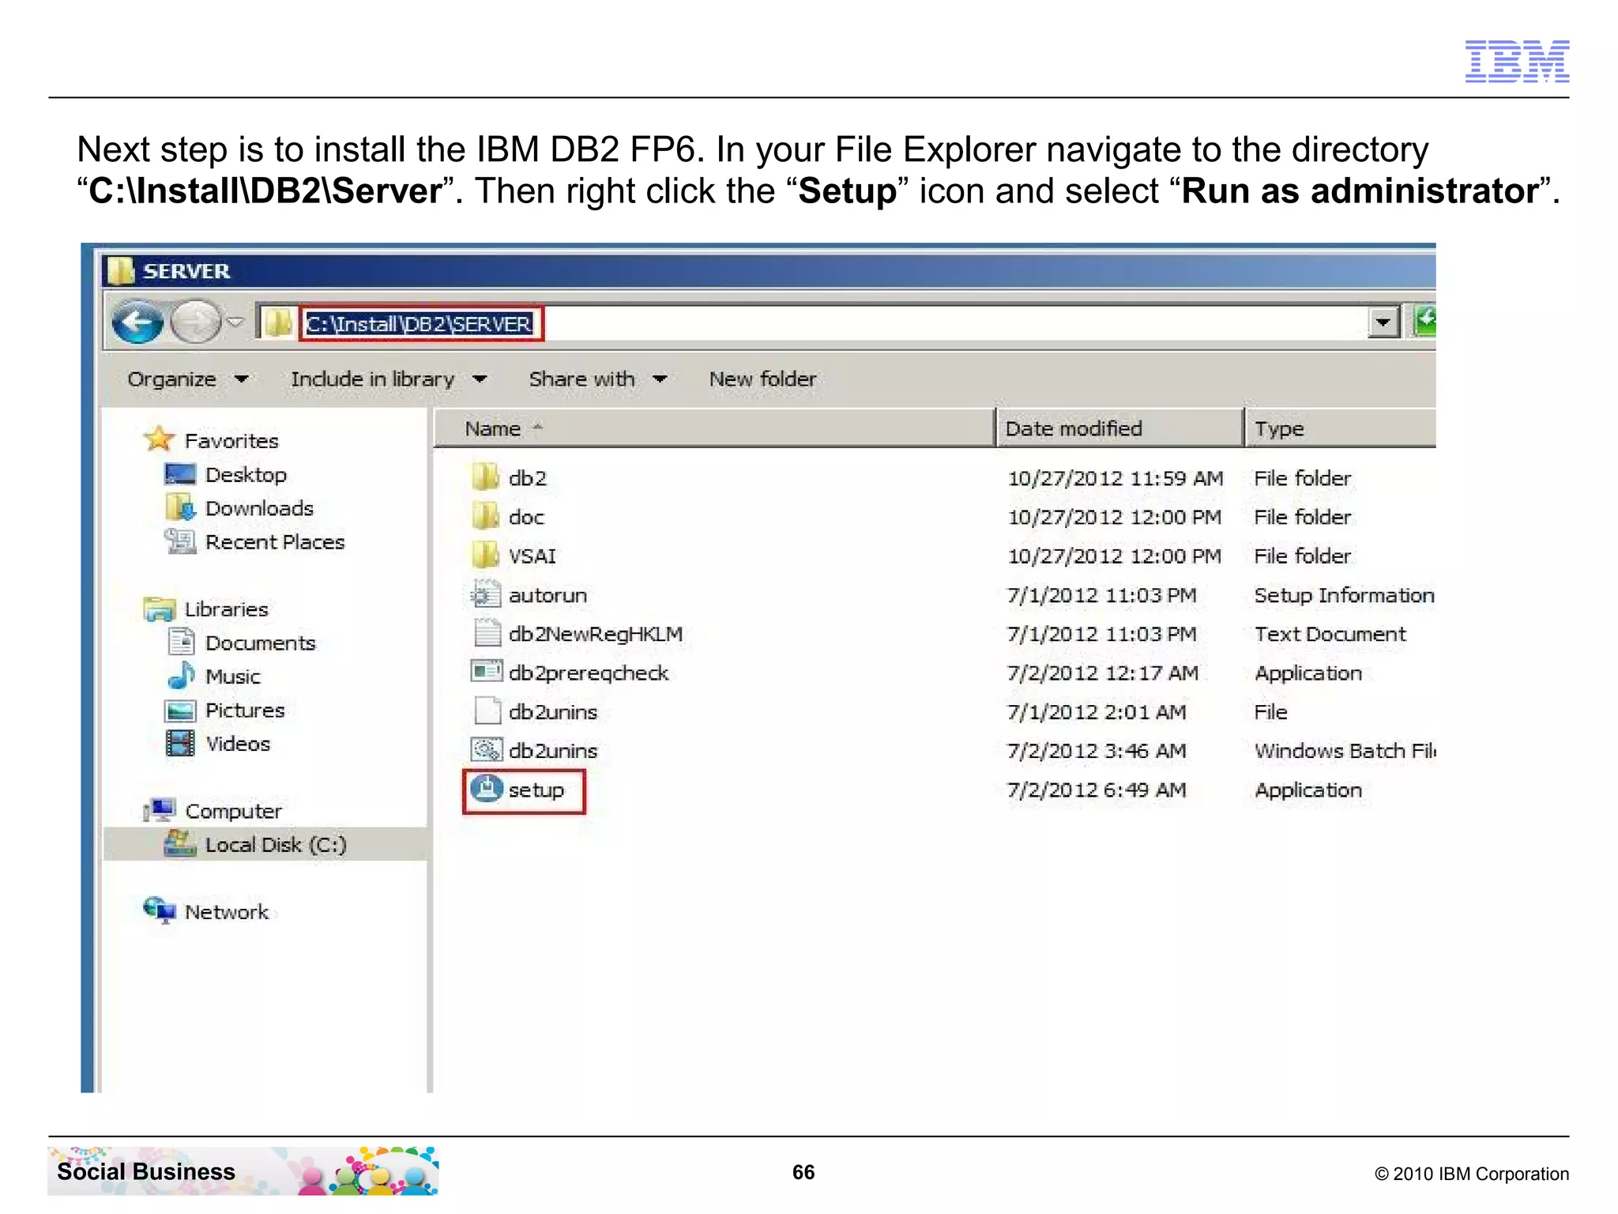Select the Favorites star icon
Viewport: 1618px width, 1214px height.
pos(160,439)
